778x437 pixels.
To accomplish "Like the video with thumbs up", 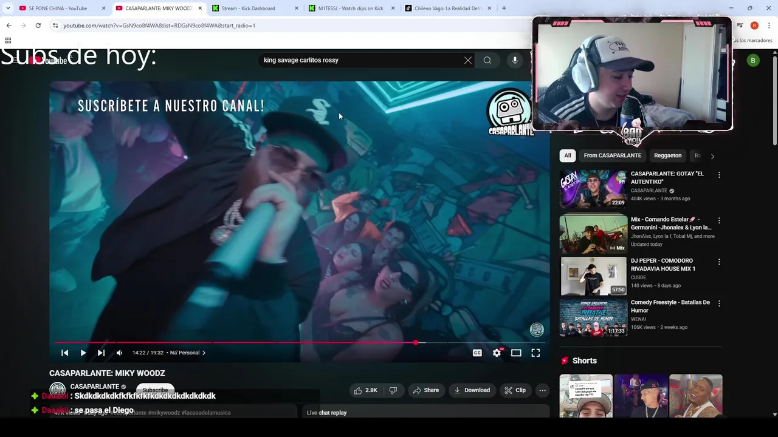I will coord(365,390).
